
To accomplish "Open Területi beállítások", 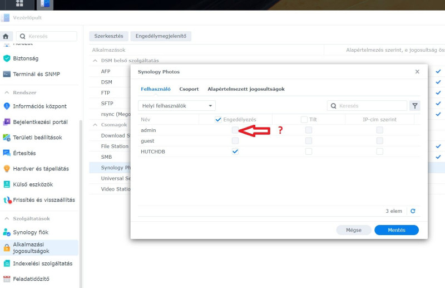I will tap(32, 138).
